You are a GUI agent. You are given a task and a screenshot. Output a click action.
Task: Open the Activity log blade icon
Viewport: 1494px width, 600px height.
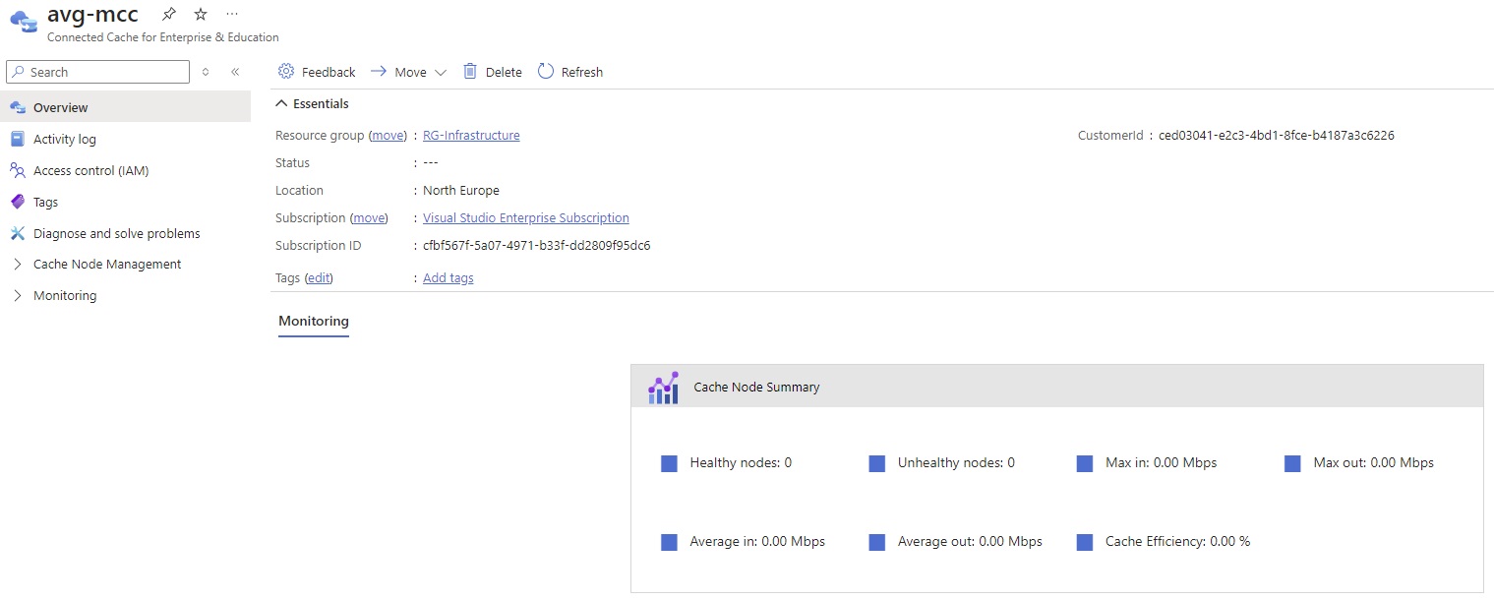tap(20, 139)
